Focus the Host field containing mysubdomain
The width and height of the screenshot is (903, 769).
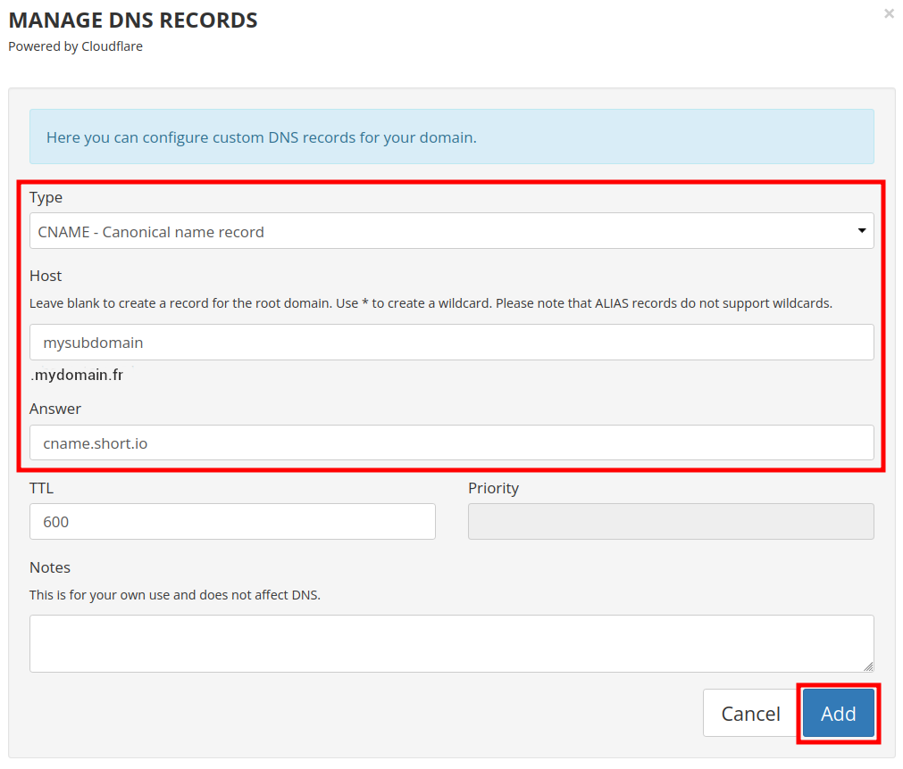click(451, 343)
